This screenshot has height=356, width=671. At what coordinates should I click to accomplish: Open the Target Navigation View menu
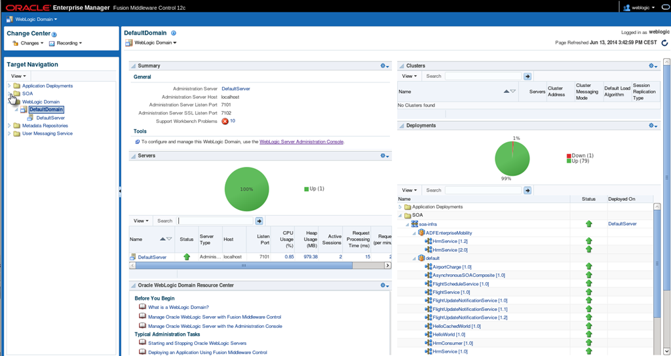point(18,76)
